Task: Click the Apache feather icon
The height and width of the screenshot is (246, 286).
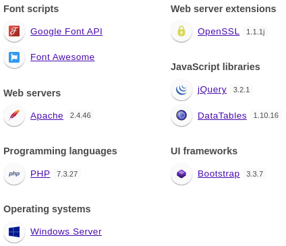Action: [x=14, y=115]
